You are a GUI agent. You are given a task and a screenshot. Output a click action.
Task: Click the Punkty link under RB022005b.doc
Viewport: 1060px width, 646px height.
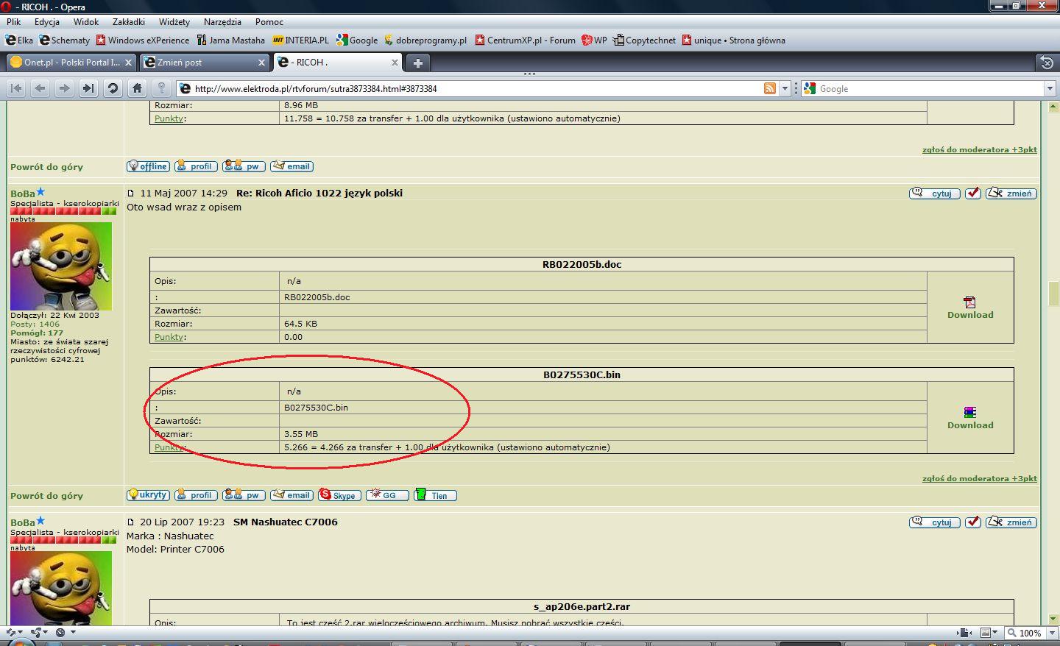169,337
